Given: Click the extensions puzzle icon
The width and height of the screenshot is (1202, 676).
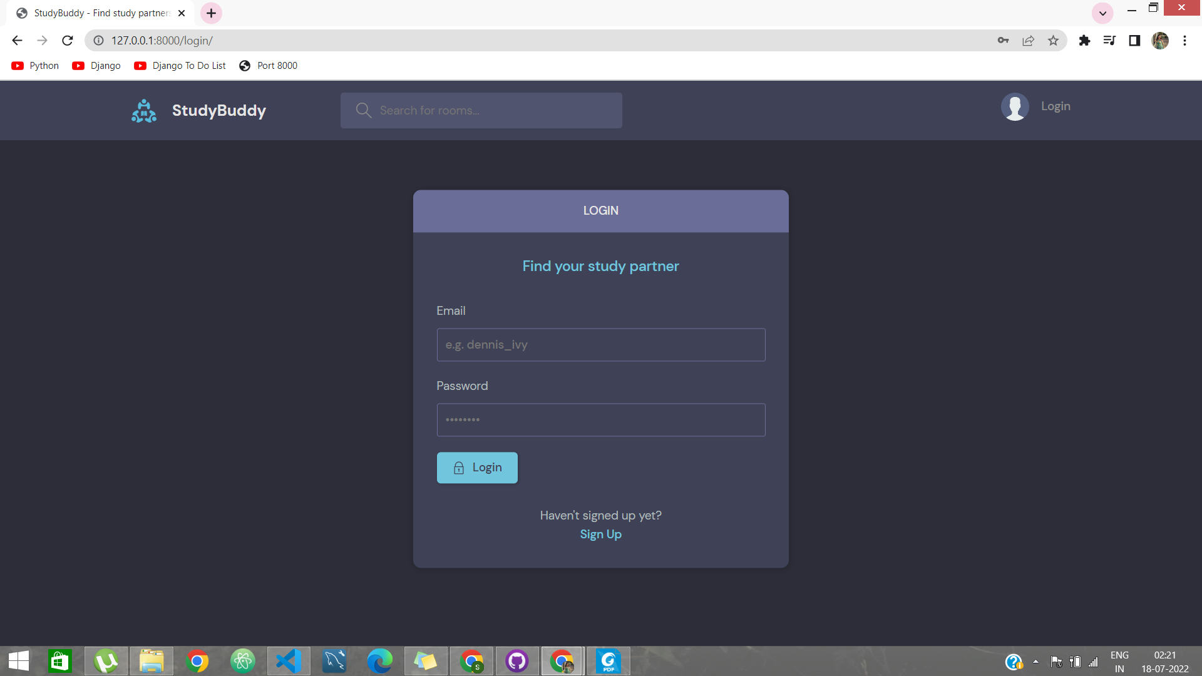Looking at the screenshot, I should (x=1084, y=40).
